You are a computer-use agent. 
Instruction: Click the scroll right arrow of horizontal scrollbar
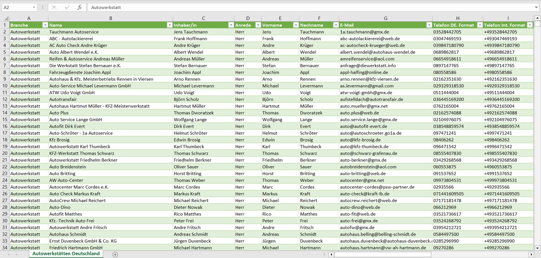pyautogui.click(x=531, y=254)
